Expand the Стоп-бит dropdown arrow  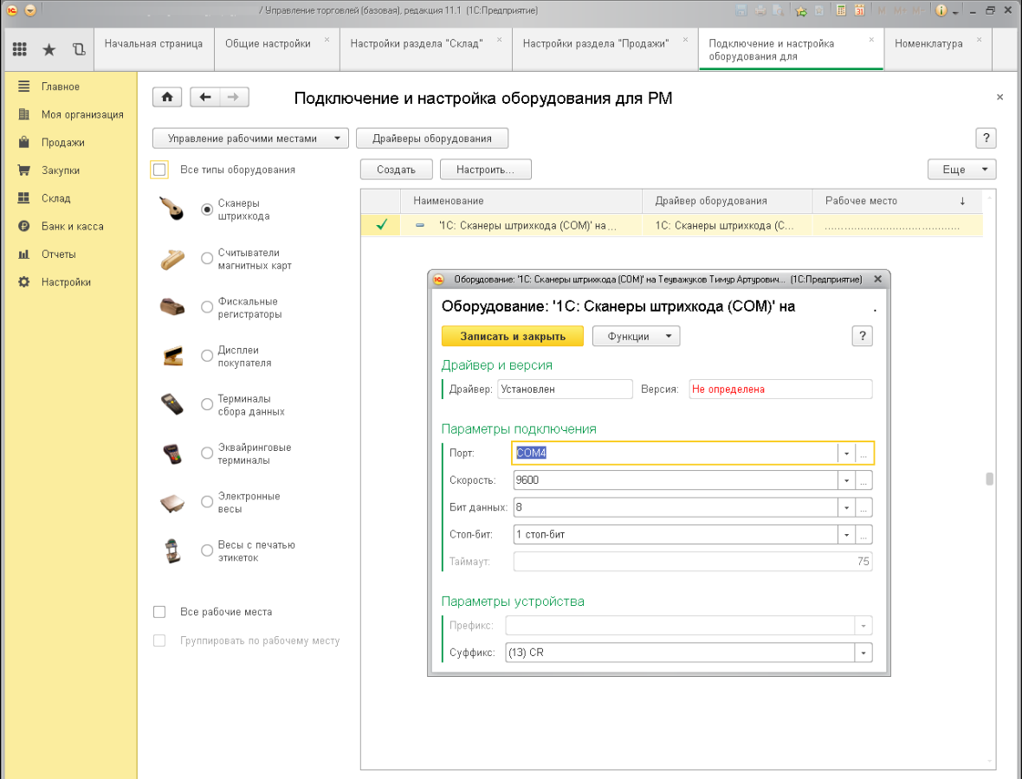pos(846,535)
